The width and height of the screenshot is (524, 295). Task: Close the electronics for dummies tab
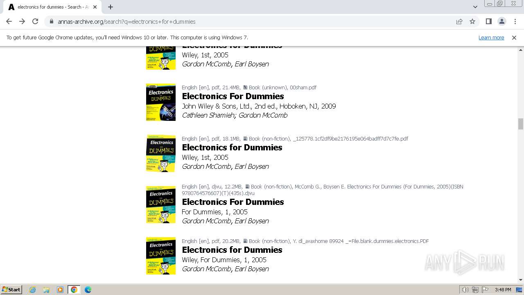click(95, 7)
